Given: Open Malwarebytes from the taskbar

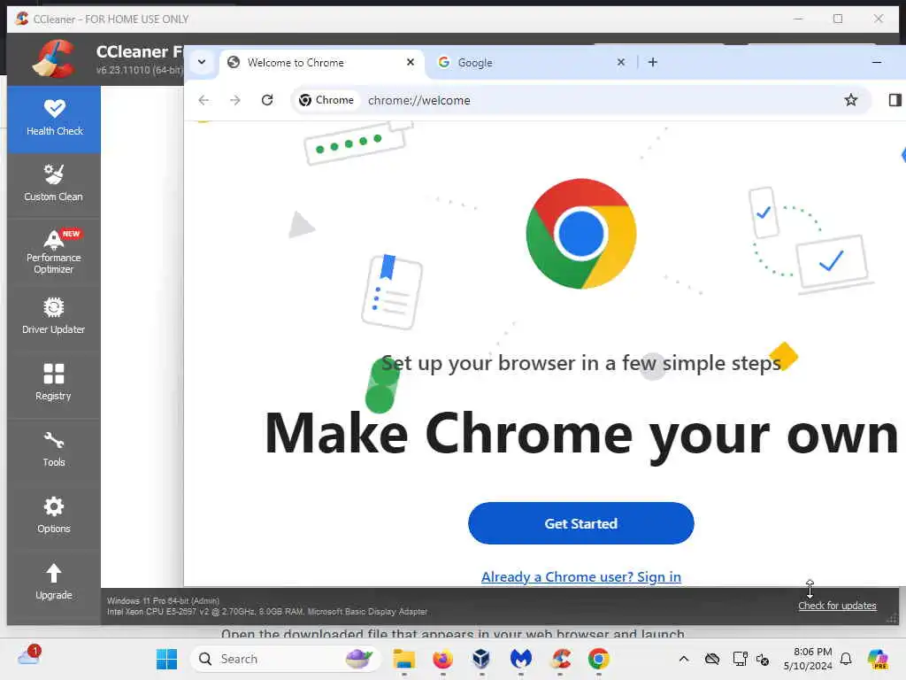Looking at the screenshot, I should click(x=520, y=659).
